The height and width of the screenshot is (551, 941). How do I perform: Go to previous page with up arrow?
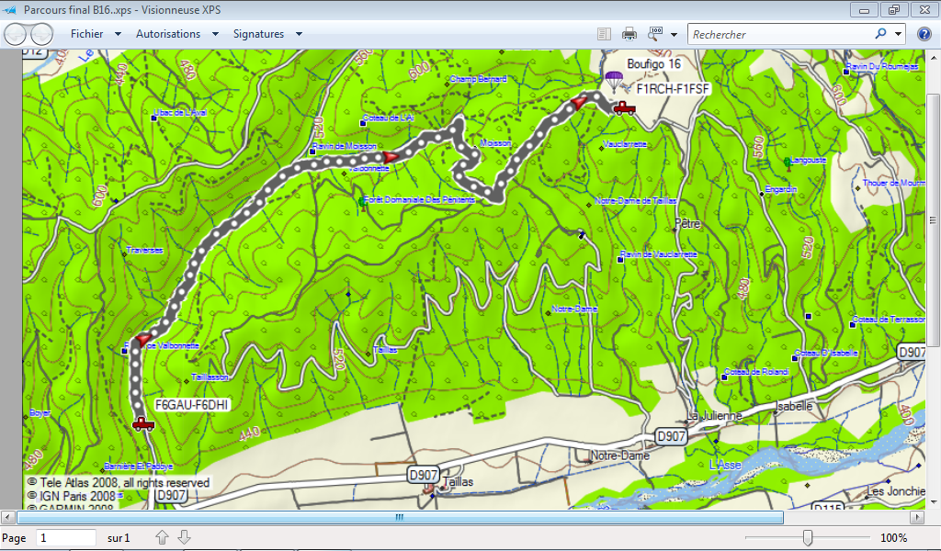click(x=163, y=537)
